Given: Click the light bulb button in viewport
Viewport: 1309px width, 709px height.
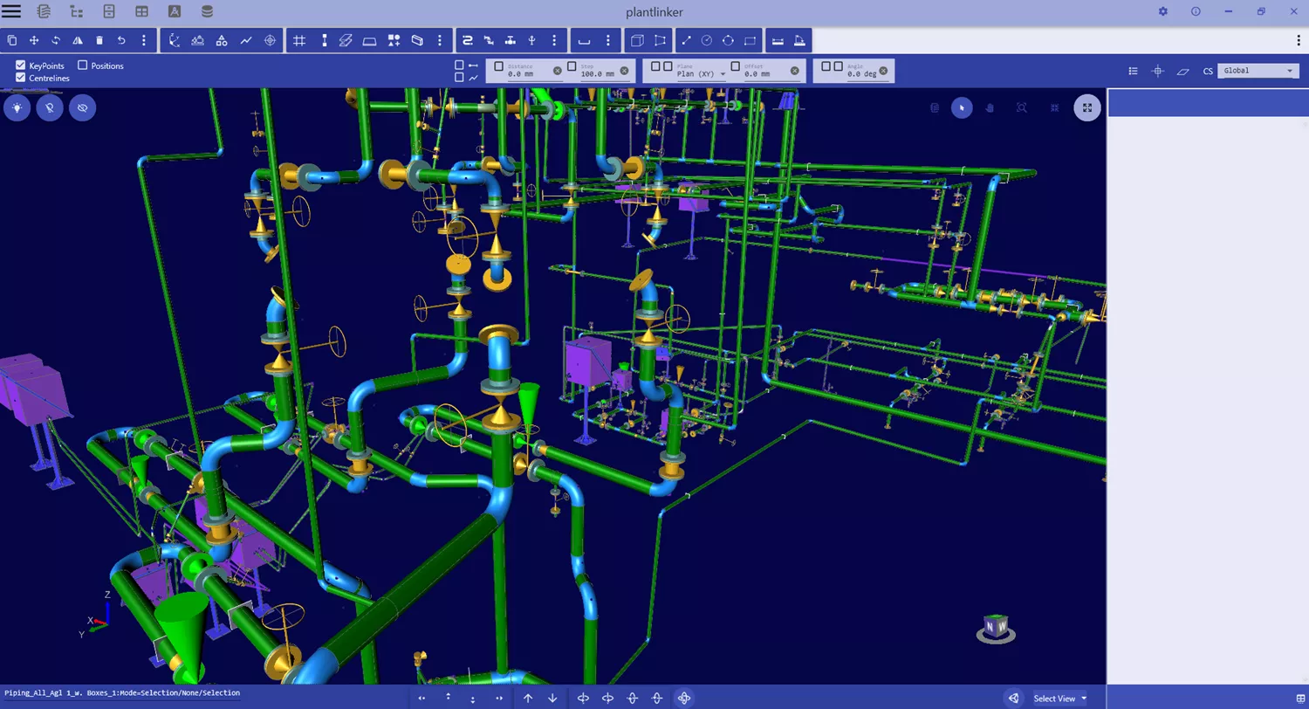Looking at the screenshot, I should [17, 107].
